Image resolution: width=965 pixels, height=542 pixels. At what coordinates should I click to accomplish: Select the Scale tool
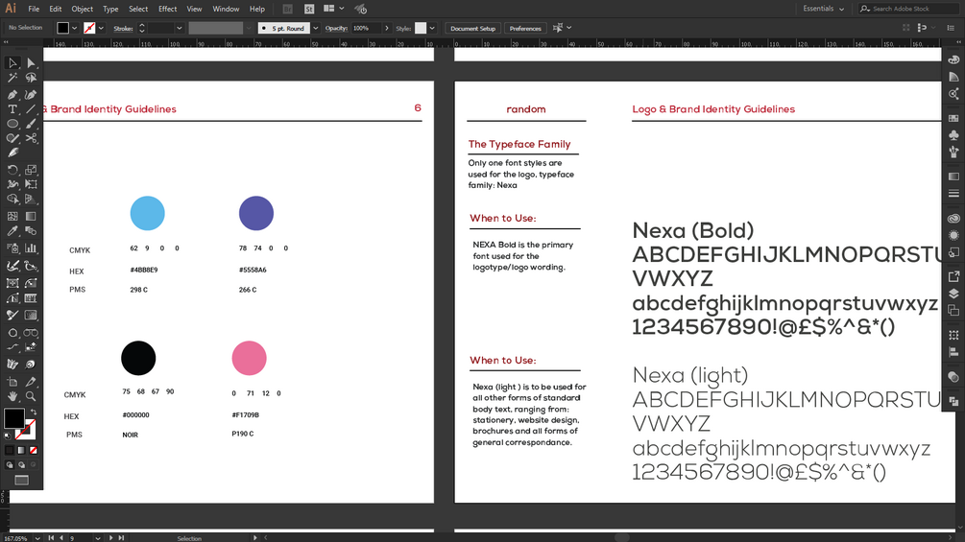point(31,170)
